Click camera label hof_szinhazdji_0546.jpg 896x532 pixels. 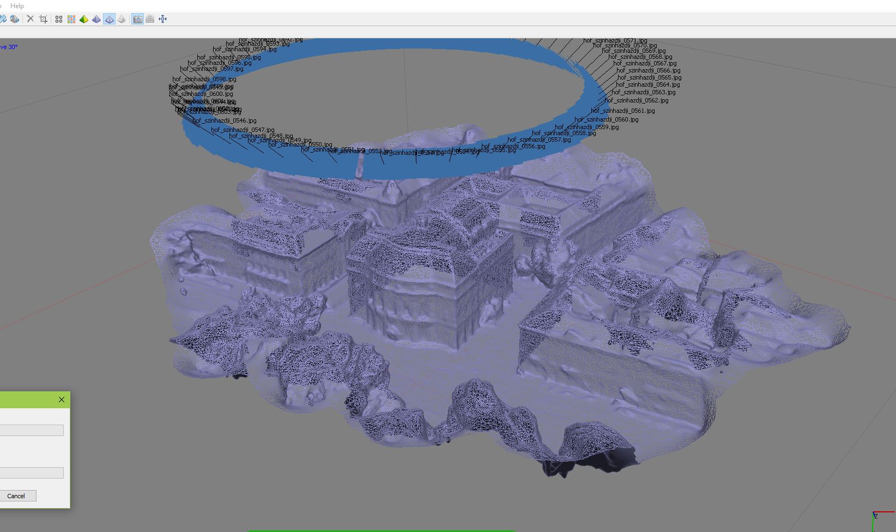(225, 120)
